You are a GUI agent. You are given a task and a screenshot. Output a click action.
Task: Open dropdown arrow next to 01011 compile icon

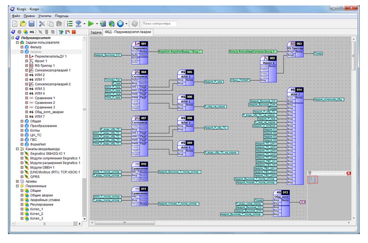[85, 24]
